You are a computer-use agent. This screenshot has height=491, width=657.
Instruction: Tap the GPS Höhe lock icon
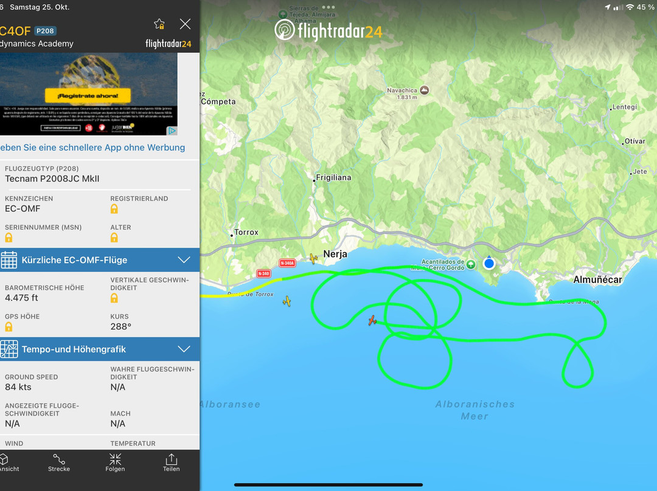coord(9,327)
